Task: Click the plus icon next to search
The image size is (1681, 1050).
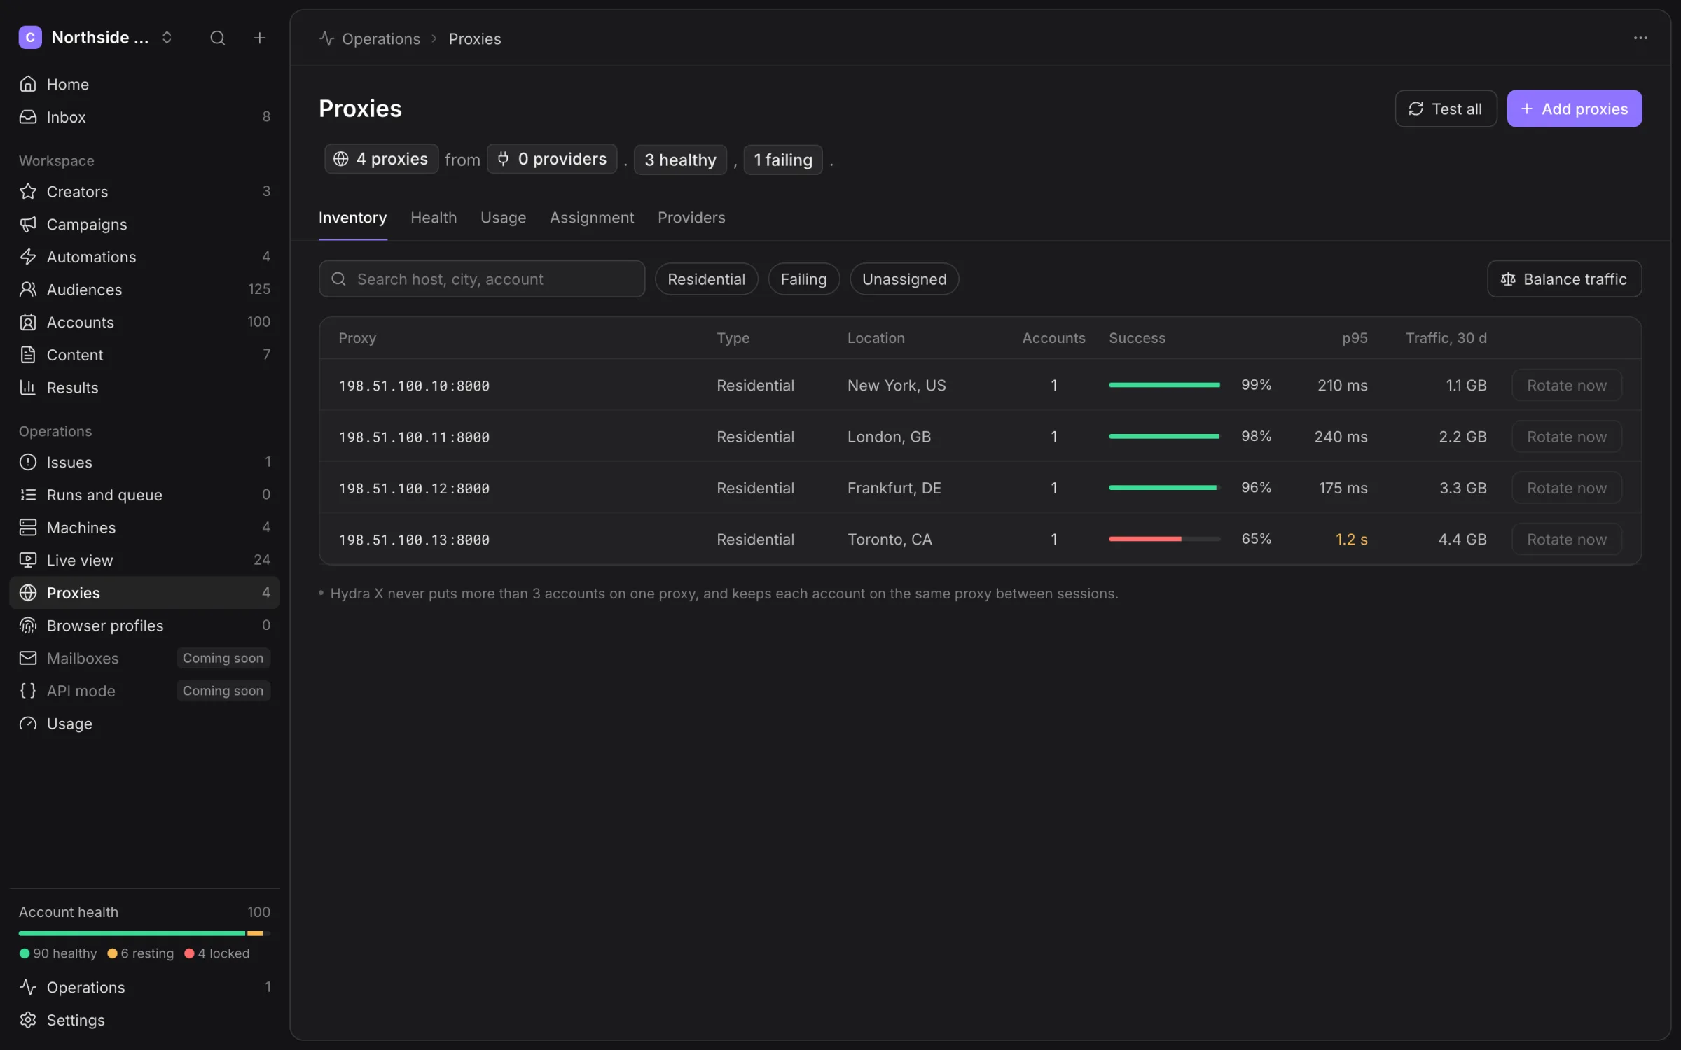Action: click(x=259, y=38)
